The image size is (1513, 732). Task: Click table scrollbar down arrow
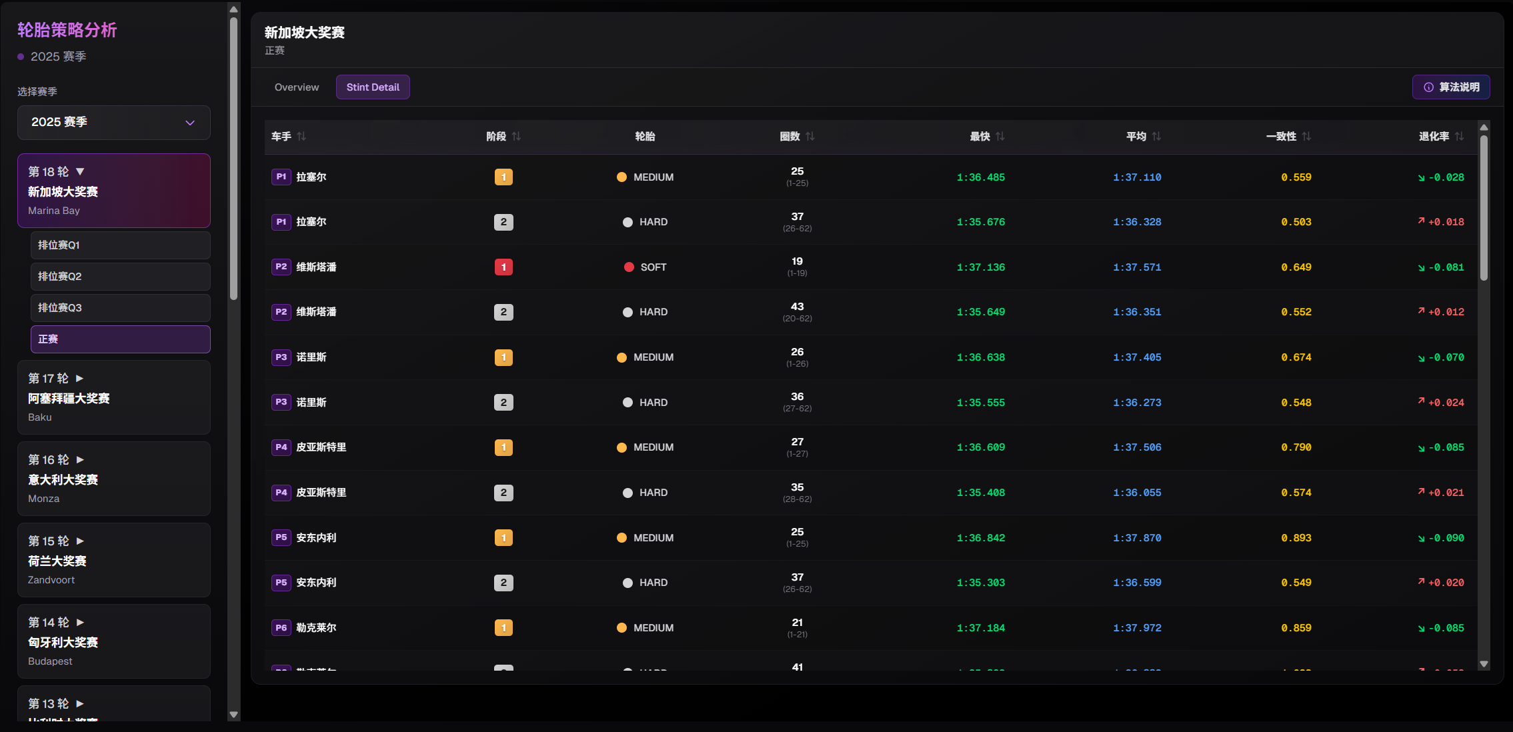click(x=1484, y=664)
